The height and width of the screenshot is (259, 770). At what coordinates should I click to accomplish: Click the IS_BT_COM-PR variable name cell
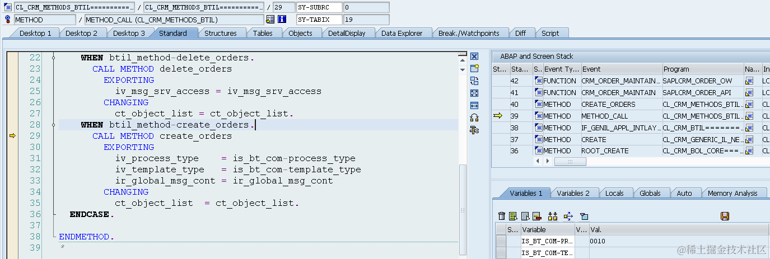pyautogui.click(x=547, y=241)
